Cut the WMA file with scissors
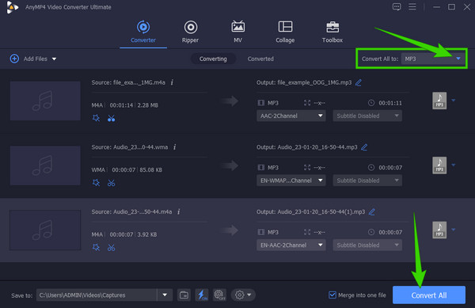This screenshot has width=475, height=308. [111, 183]
